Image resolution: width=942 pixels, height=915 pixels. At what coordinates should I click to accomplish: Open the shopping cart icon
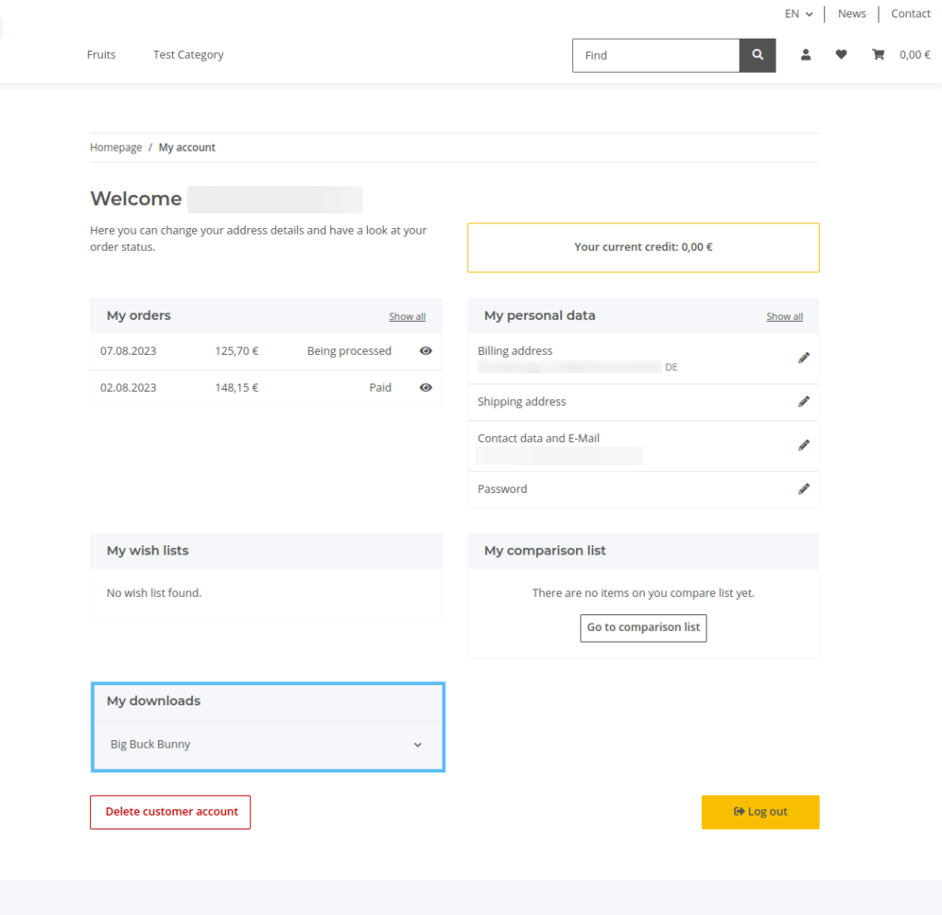[878, 55]
